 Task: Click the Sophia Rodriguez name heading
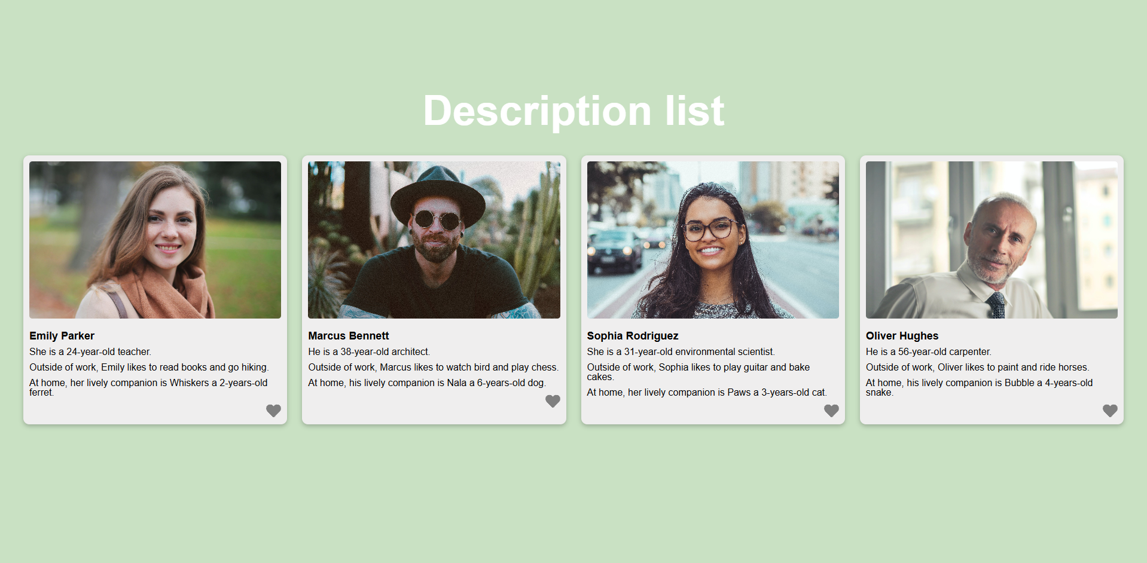[633, 336]
